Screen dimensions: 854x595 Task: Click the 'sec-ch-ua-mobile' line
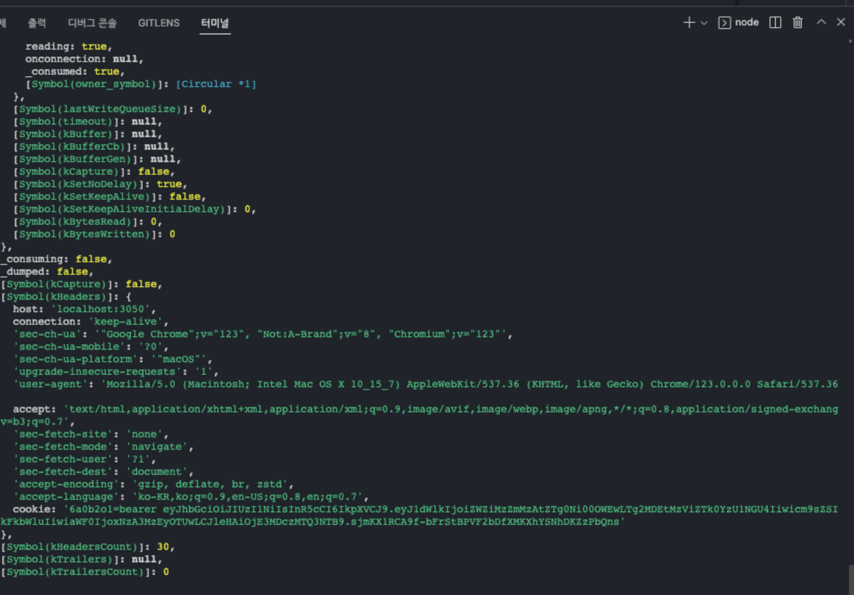[x=91, y=347]
